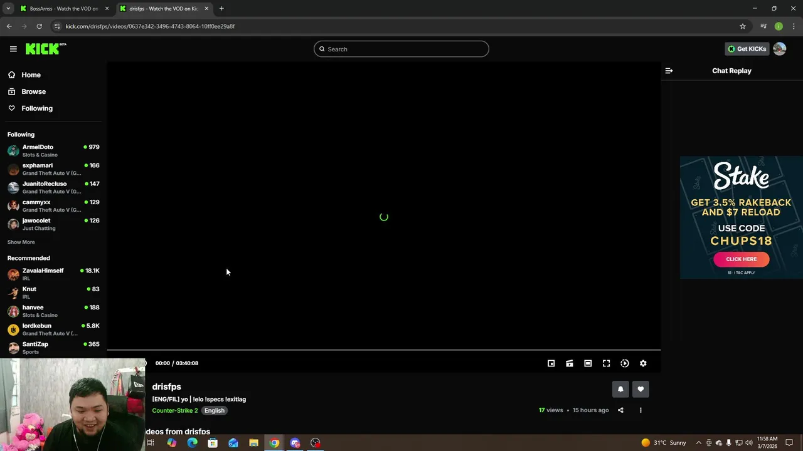Viewport: 803px width, 451px height.
Task: Open Microsoft Store from taskbar
Action: [x=213, y=443]
